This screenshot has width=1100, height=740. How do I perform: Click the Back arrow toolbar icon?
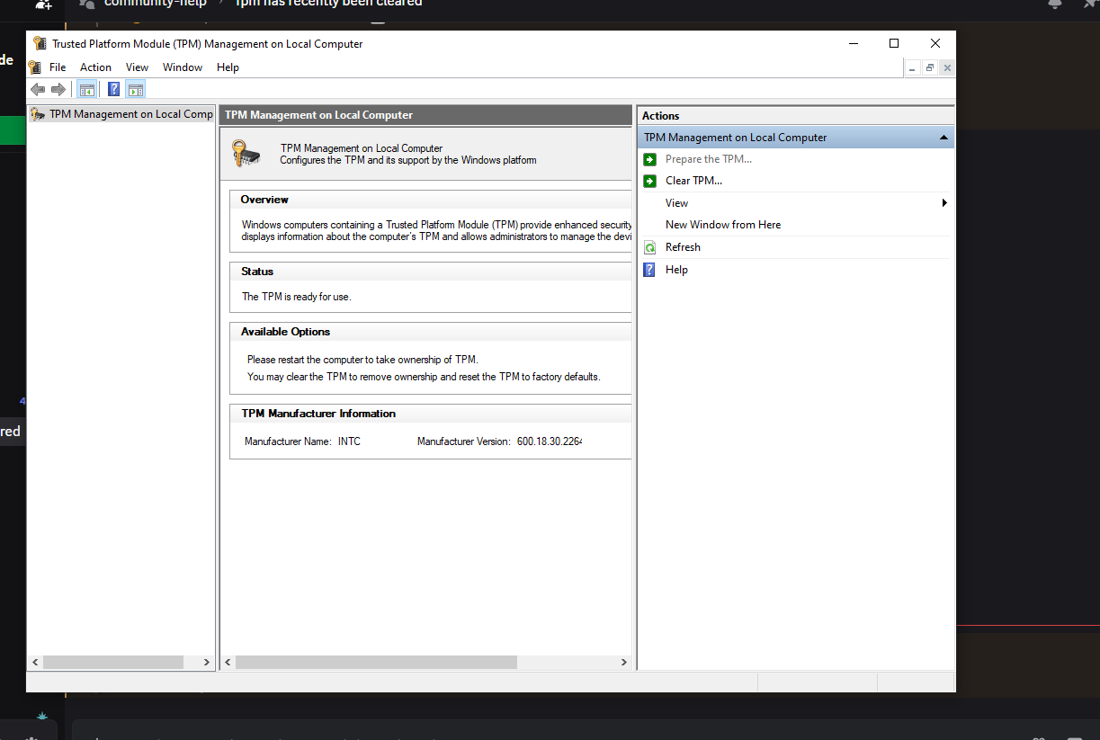pyautogui.click(x=38, y=89)
